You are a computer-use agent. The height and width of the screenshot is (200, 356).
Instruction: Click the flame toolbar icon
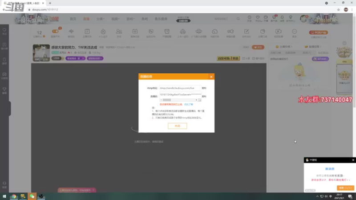tap(103, 31)
